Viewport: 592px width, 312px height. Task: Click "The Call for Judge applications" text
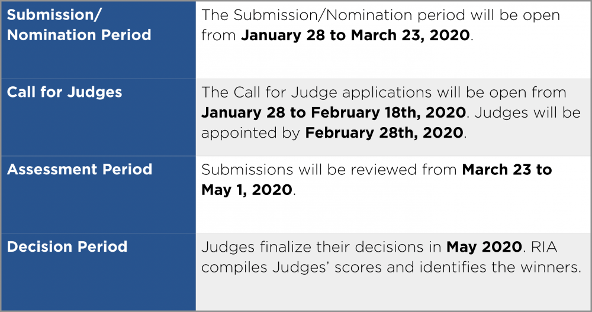pos(318,92)
